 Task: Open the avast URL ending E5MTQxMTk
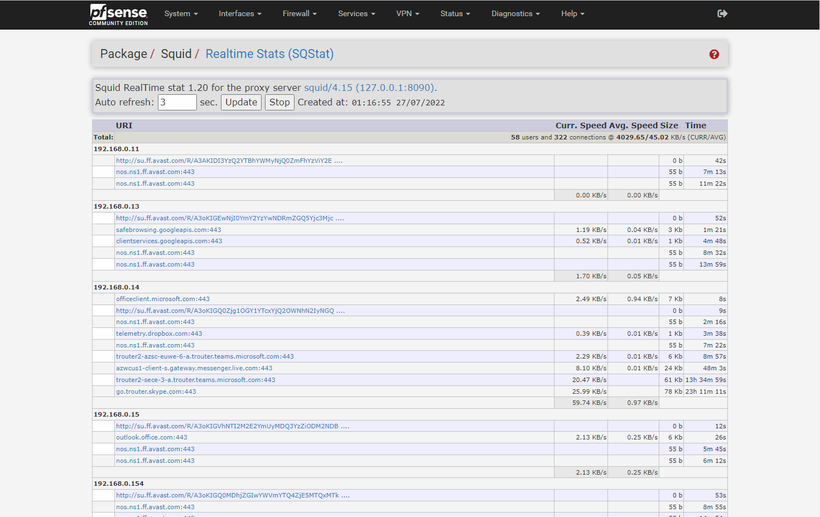tap(233, 495)
